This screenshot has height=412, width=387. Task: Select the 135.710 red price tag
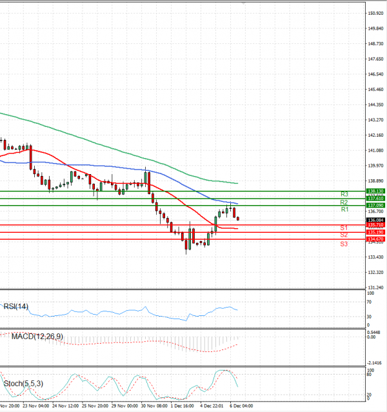click(x=375, y=225)
